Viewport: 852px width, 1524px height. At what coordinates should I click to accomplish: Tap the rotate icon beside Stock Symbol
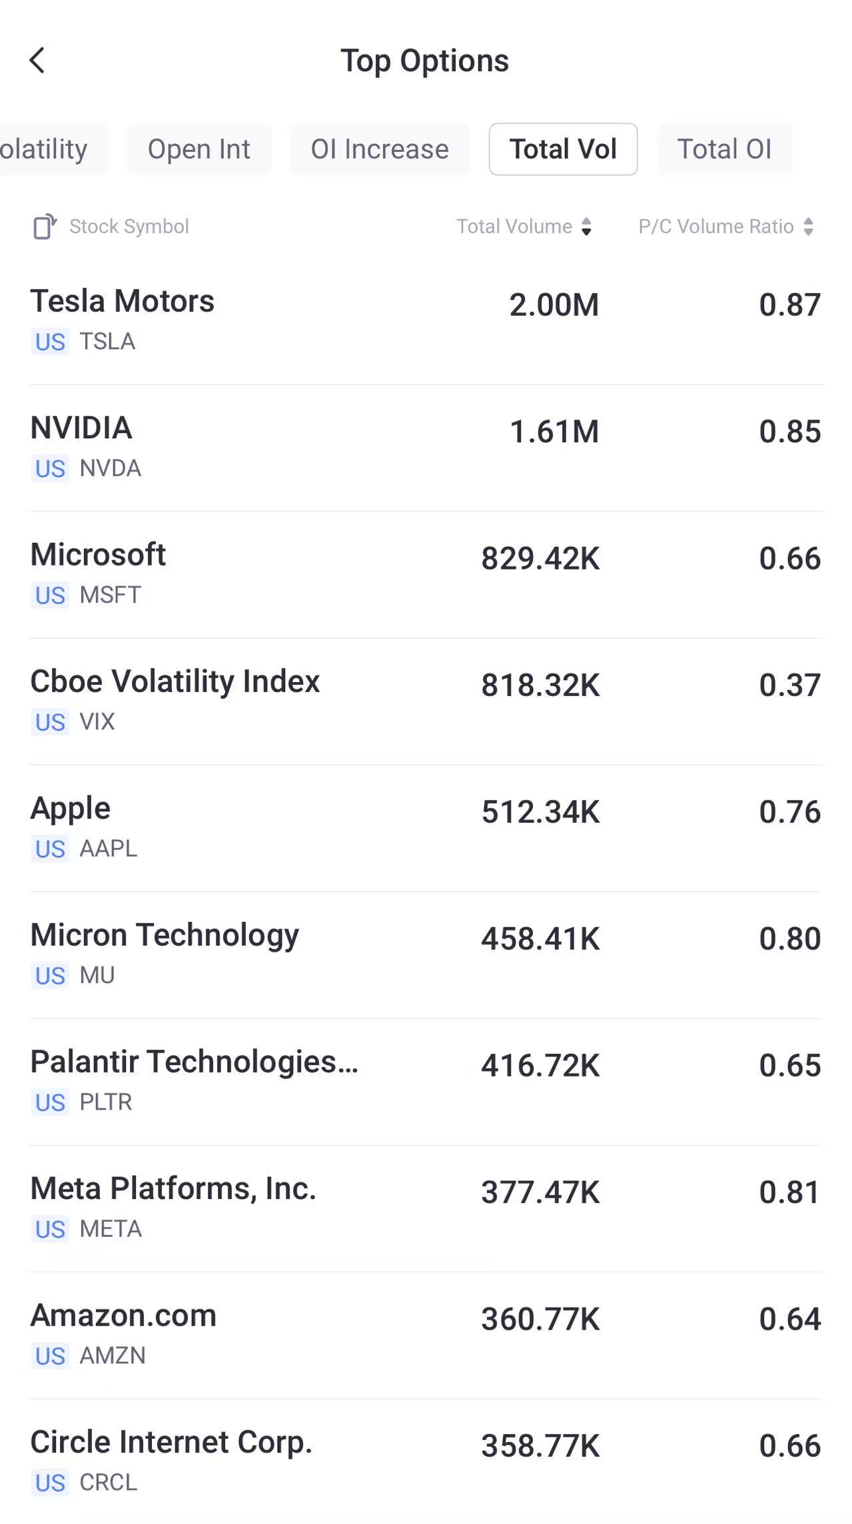pos(45,226)
